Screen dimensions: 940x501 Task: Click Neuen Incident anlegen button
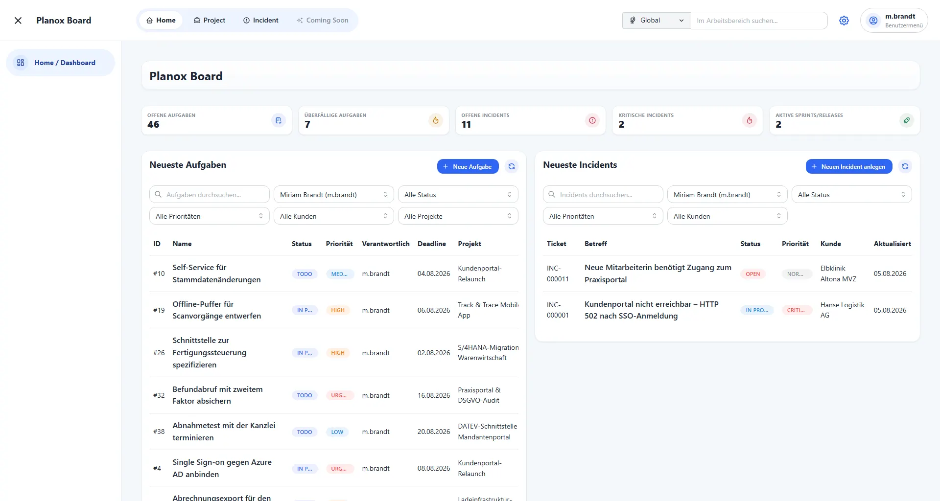849,166
